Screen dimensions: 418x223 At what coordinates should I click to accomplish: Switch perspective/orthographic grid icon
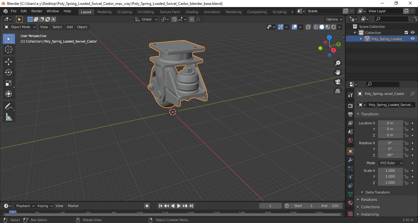point(338,91)
